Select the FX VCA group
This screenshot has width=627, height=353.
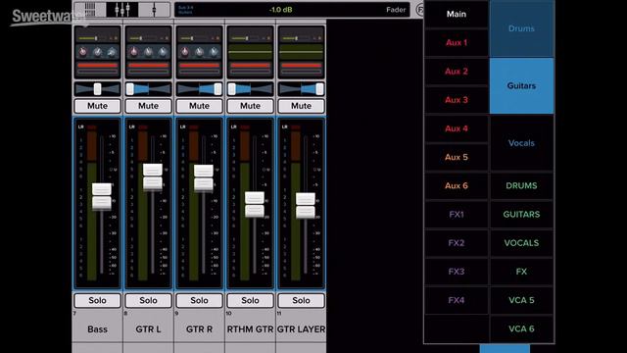521,272
